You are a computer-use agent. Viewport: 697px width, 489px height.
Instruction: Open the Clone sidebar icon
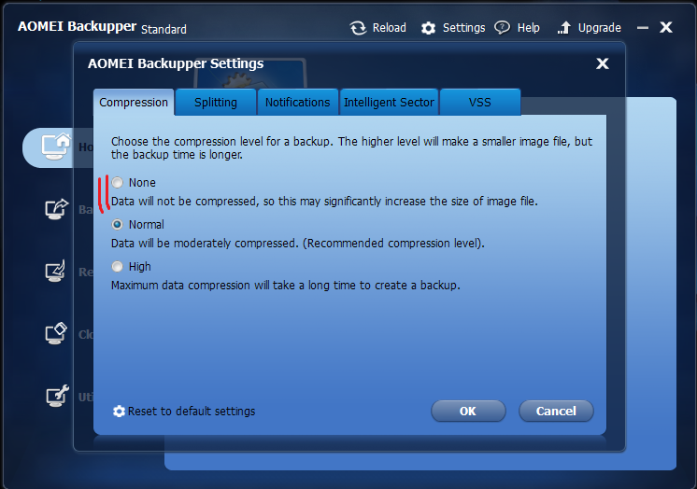[x=56, y=333]
